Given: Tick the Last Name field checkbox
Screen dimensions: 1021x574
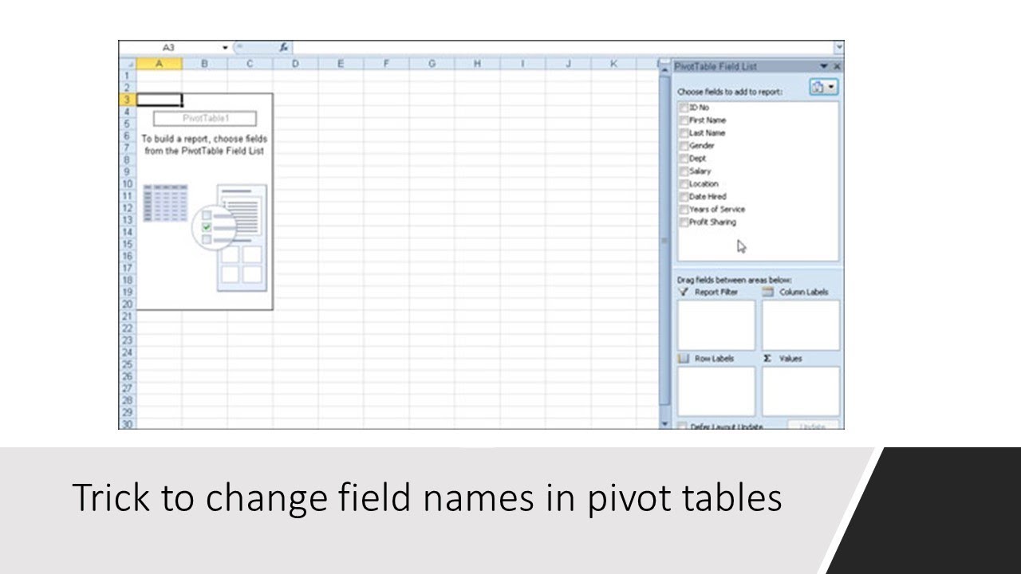Looking at the screenshot, I should [684, 133].
